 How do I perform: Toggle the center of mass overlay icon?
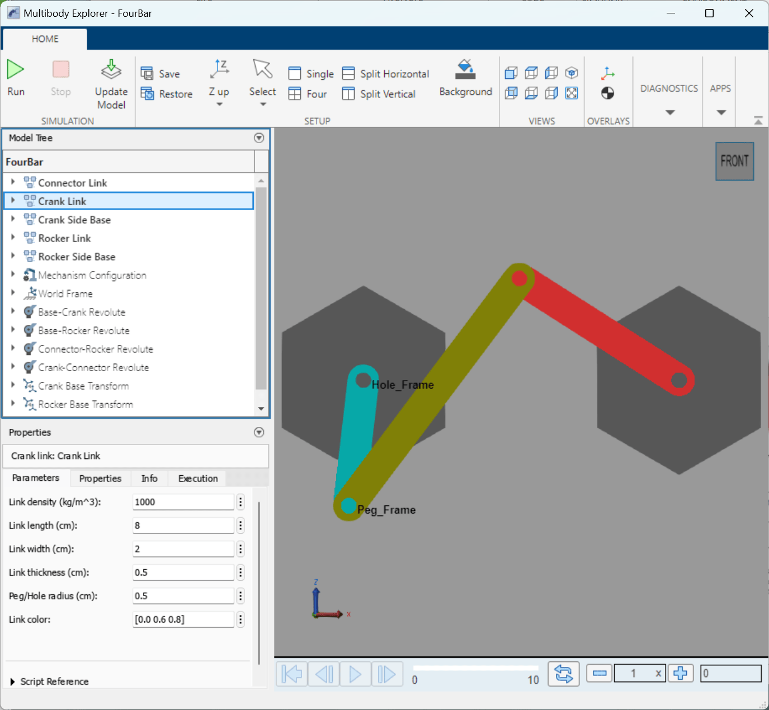pyautogui.click(x=608, y=93)
